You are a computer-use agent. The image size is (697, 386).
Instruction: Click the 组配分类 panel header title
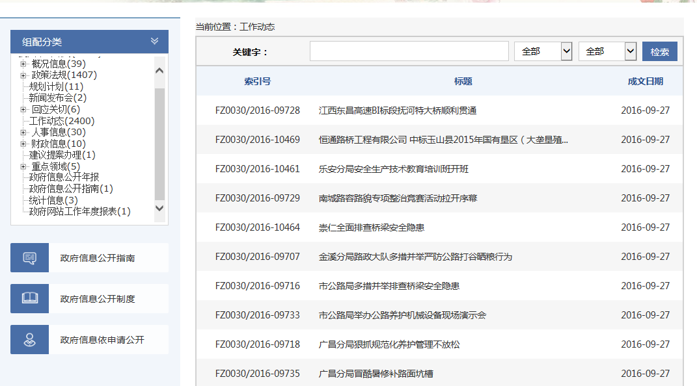tap(42, 42)
